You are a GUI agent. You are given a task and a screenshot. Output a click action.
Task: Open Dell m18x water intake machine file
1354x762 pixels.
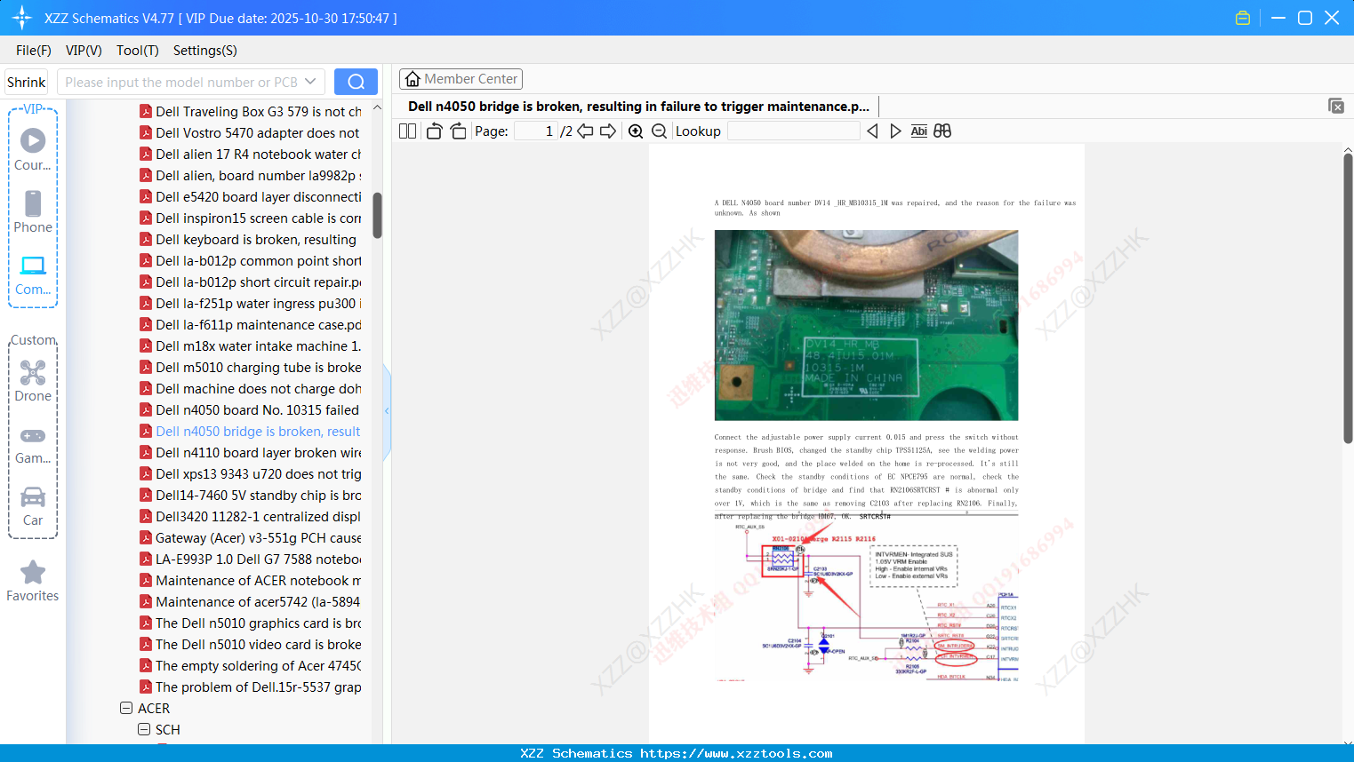[251, 346]
